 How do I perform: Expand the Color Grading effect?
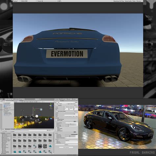point(56,129)
